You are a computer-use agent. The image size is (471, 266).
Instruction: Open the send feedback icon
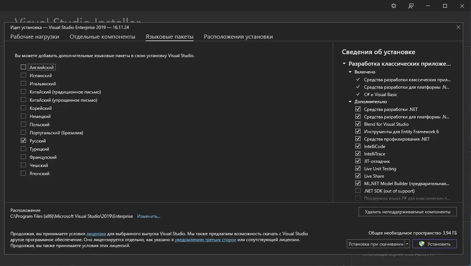[411, 6]
